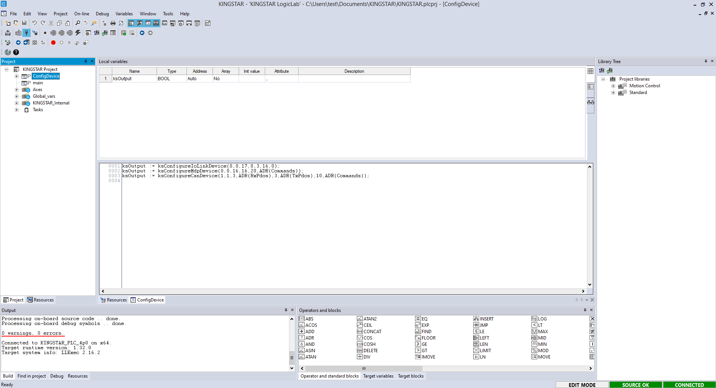Click the Output panel vertical scrollbar thumb
The height and width of the screenshot is (388, 716).
point(292,358)
